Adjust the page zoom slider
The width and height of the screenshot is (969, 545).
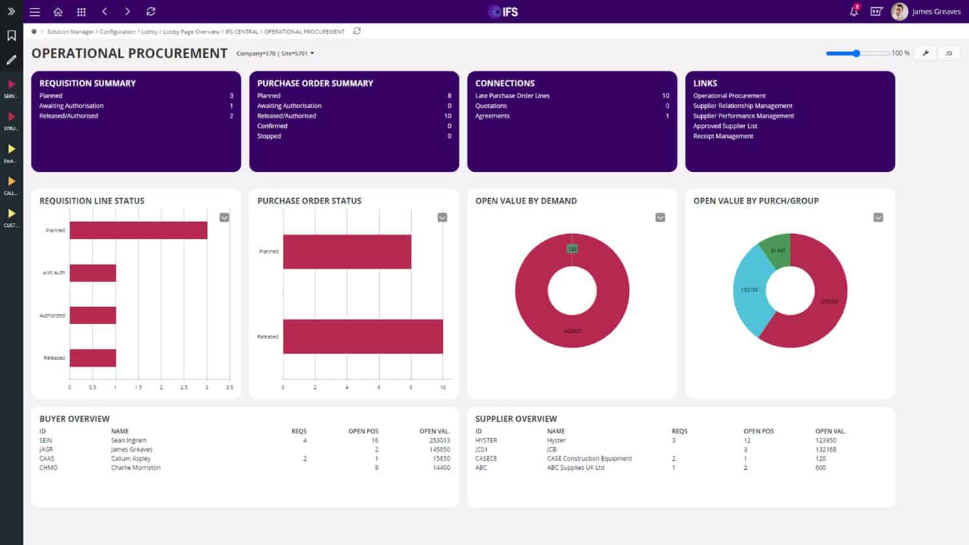click(x=856, y=53)
